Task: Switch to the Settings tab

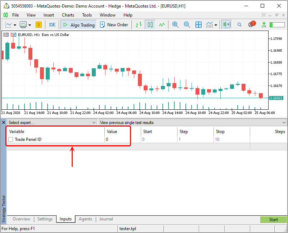Action: tap(45, 219)
